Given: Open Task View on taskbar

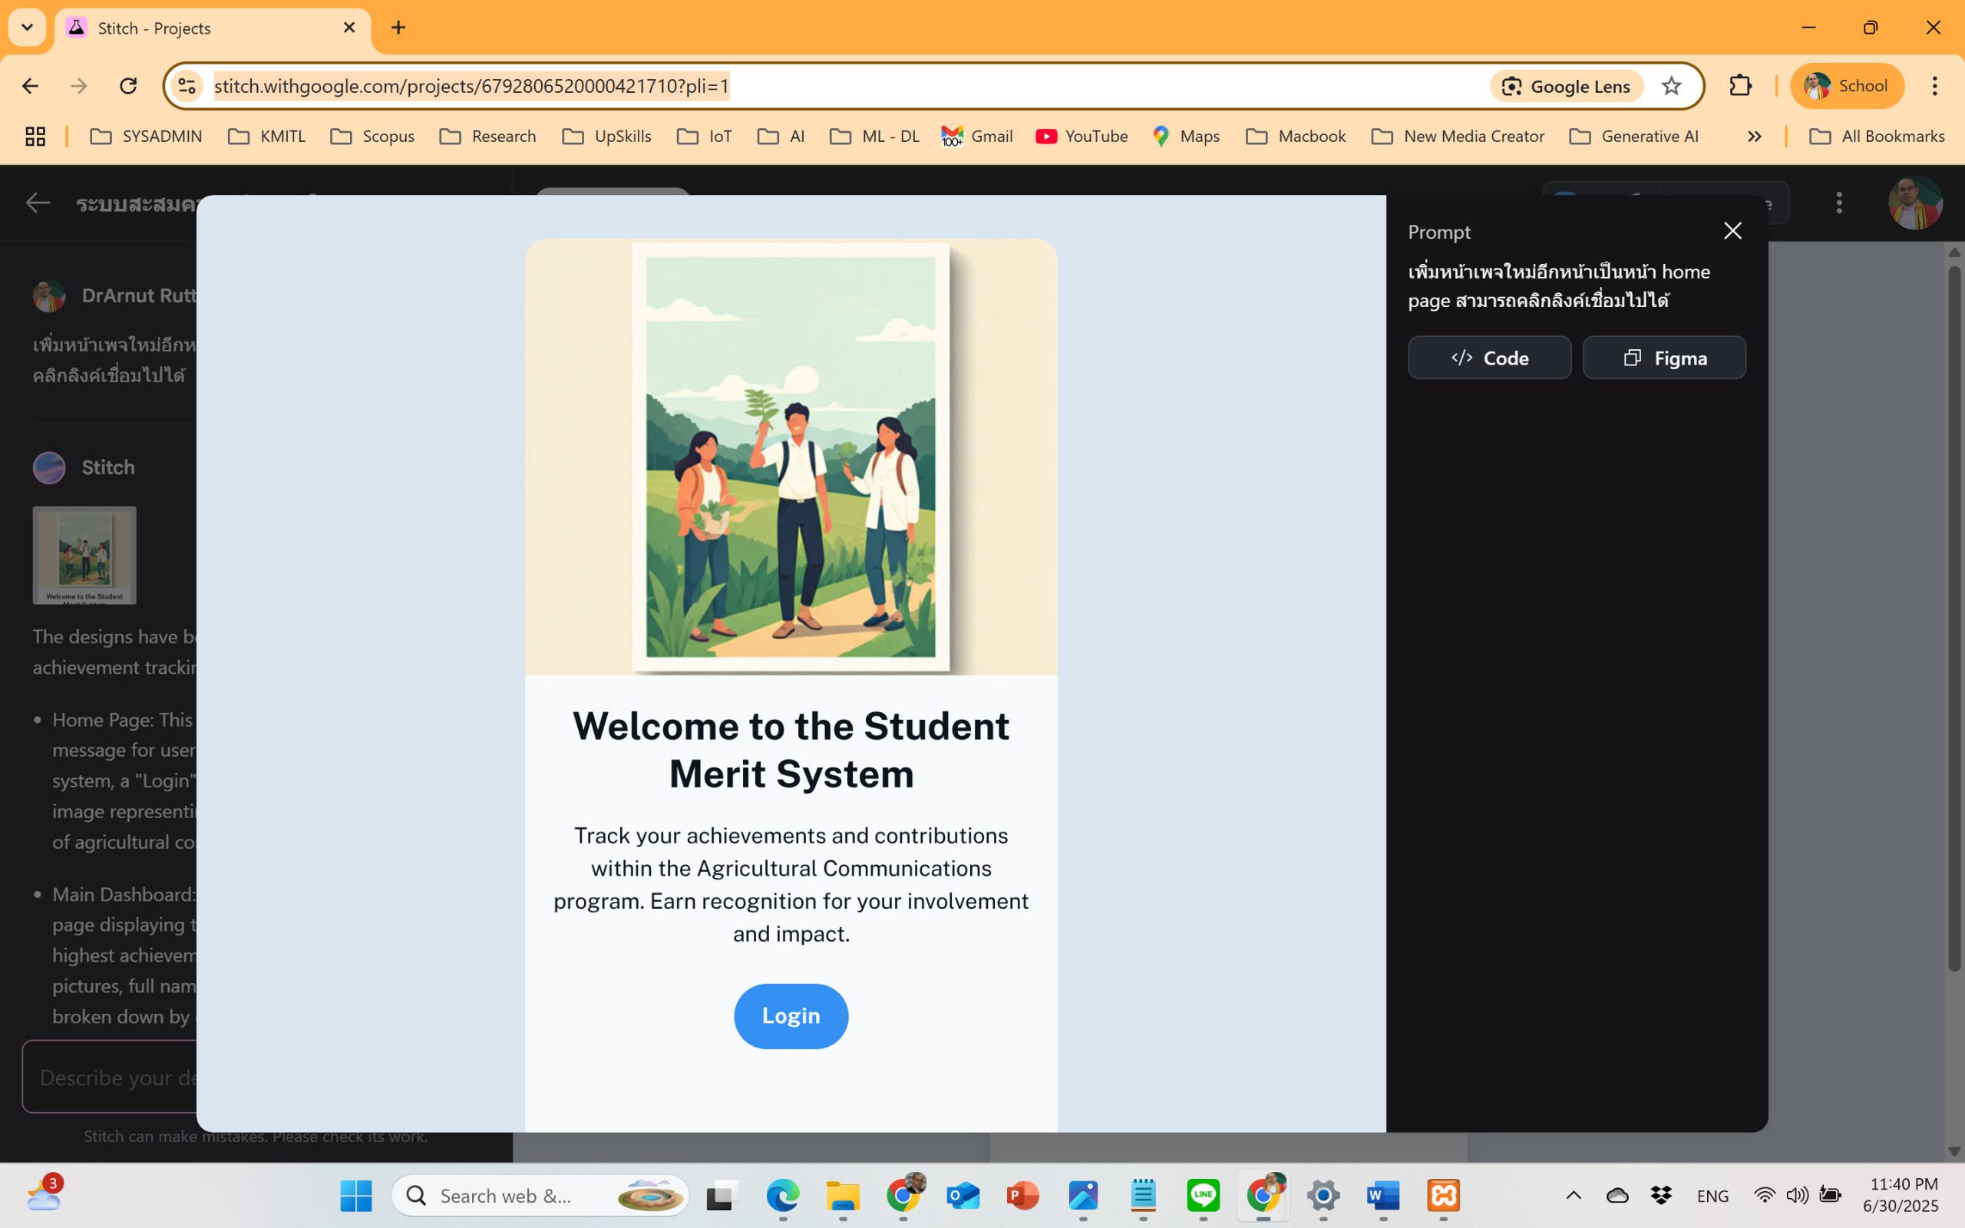Looking at the screenshot, I should [x=721, y=1196].
